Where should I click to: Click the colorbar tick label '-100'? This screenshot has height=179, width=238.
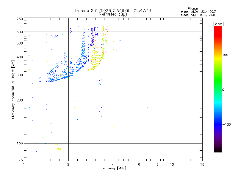(226, 124)
